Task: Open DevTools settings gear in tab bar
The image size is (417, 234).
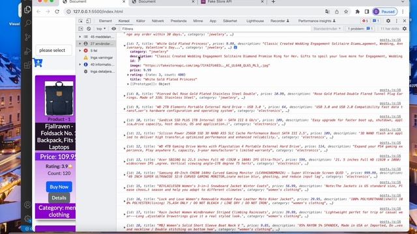Action: tap(388, 21)
